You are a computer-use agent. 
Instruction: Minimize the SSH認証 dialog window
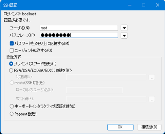pos(130,5)
